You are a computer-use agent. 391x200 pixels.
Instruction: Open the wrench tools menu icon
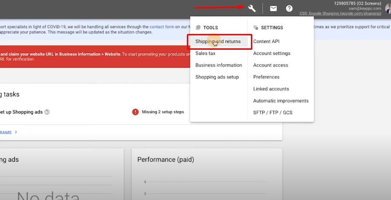(252, 9)
